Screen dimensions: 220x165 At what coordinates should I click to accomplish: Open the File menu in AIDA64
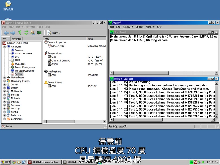[4, 27]
